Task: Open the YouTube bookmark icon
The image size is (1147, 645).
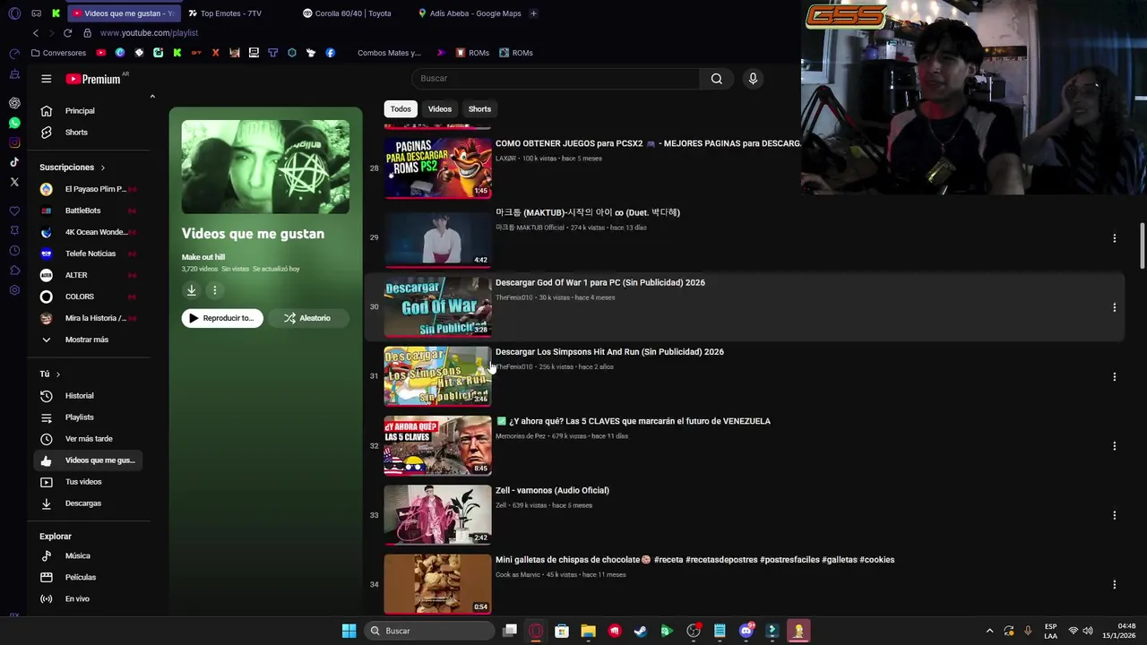Action: point(101,53)
